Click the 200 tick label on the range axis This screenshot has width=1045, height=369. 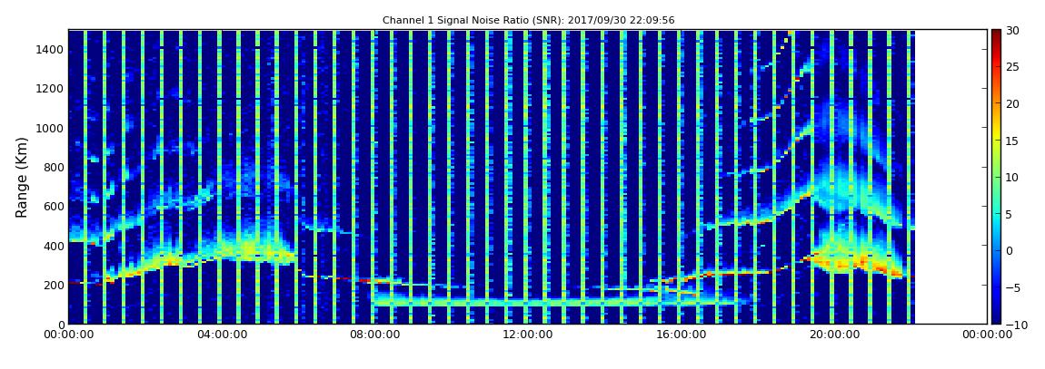(x=54, y=286)
